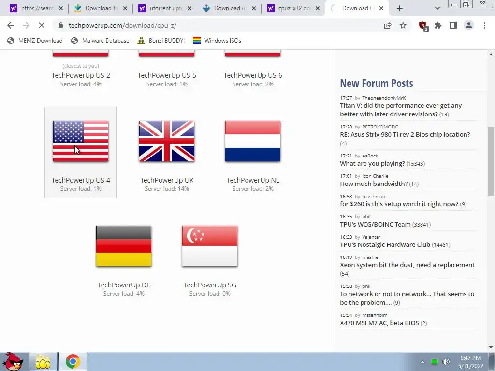Close the 'cpuz_x32 do' tab
Image resolution: width=495 pixels, height=371 pixels.
tap(318, 8)
